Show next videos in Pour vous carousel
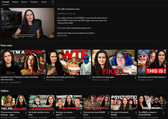Image resolution: width=168 pixels, height=119 pixels. [165, 62]
